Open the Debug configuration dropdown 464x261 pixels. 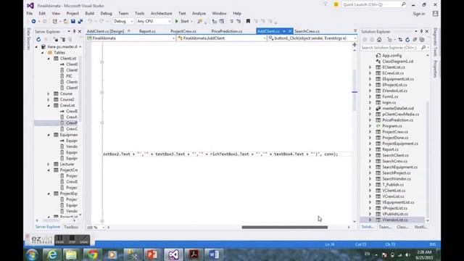pos(123,21)
